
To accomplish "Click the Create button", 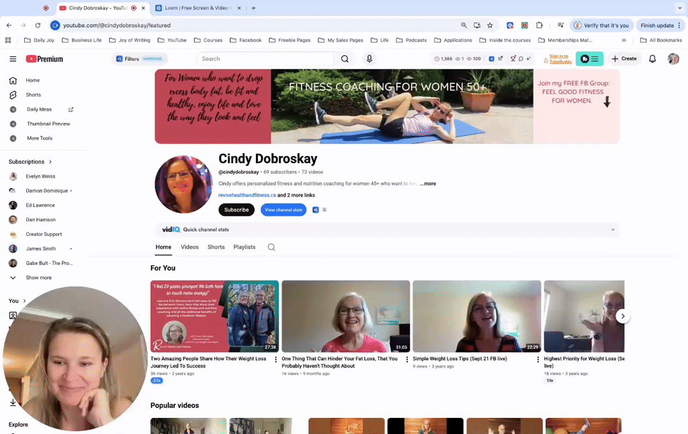I will [x=623, y=59].
